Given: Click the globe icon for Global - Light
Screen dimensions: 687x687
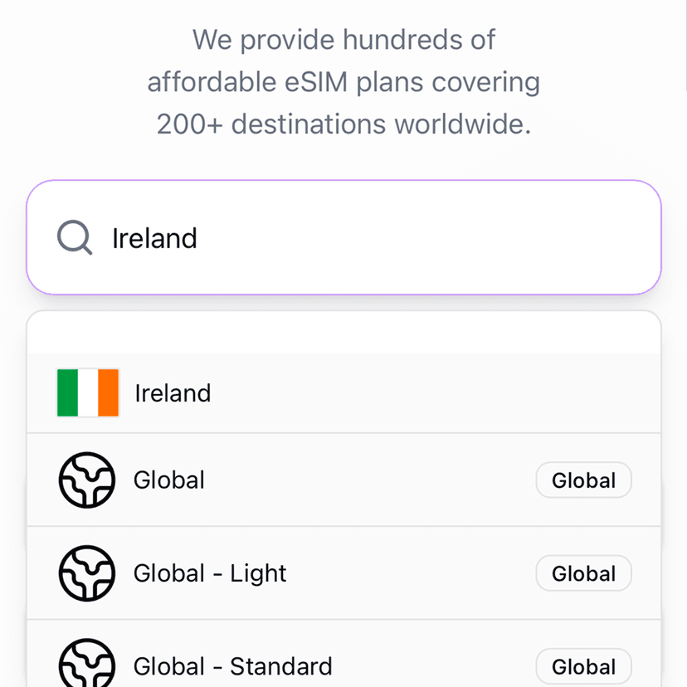Looking at the screenshot, I should pos(86,573).
